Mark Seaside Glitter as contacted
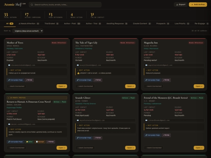This screenshot has width=211, height=158. coord(85,147)
